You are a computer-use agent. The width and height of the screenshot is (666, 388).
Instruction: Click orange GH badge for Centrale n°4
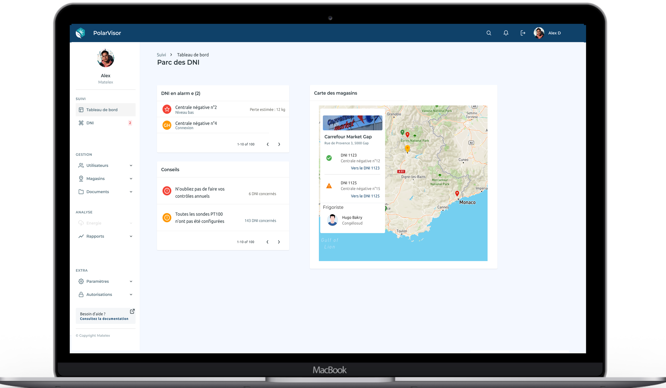[167, 125]
